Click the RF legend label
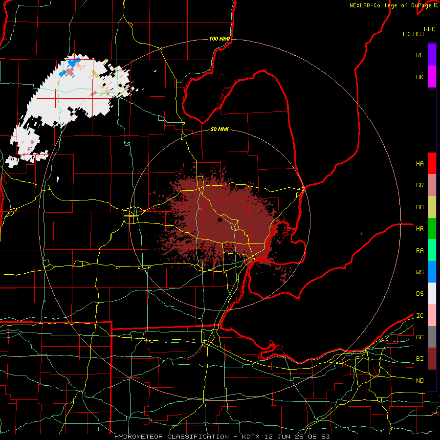Viewport: 440px width, 440px height. (x=419, y=55)
